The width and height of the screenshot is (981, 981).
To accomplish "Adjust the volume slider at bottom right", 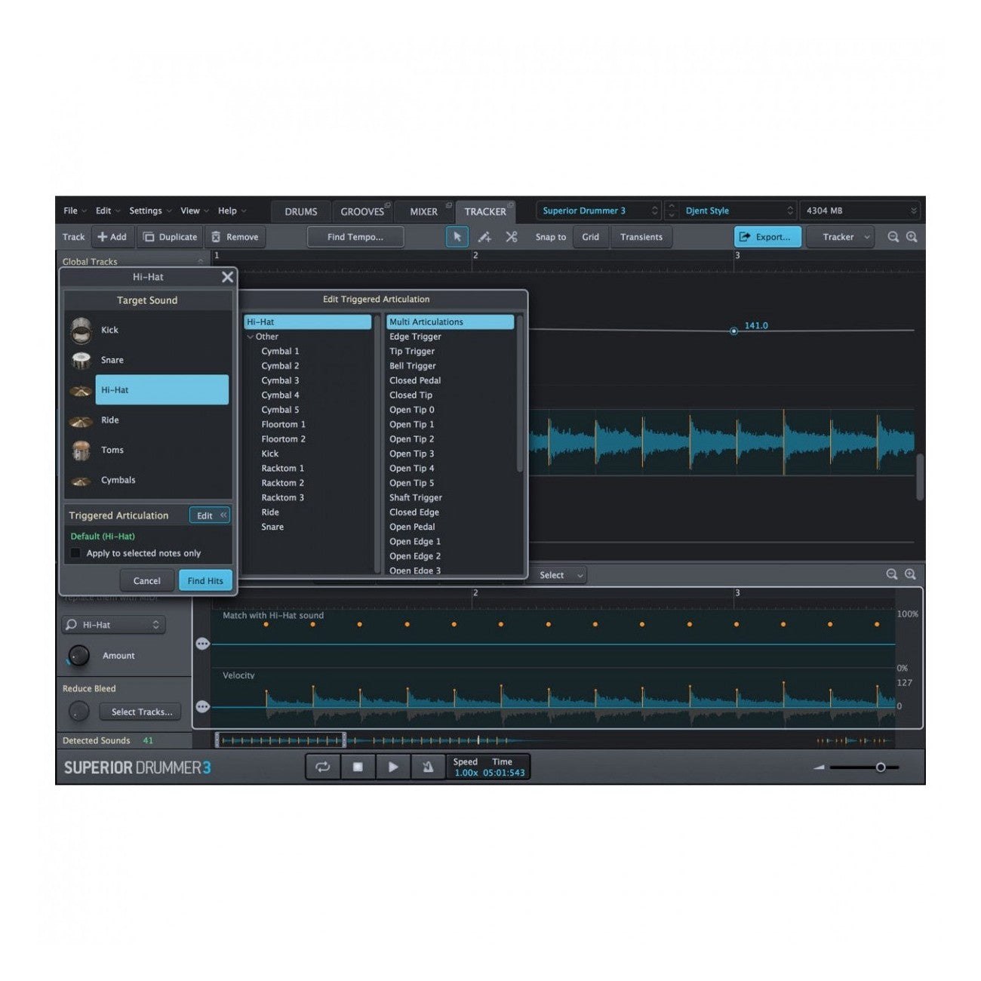I will 881,767.
